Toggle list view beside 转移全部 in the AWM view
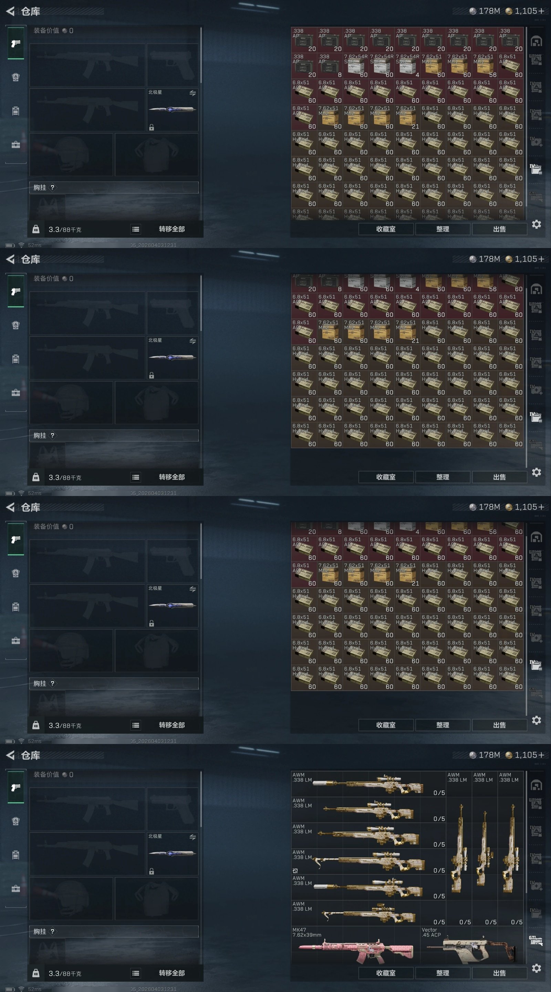551x992 pixels. tap(136, 973)
